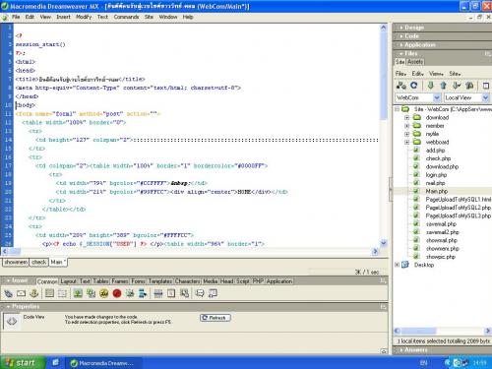Insert a Rollover Image

[130, 293]
